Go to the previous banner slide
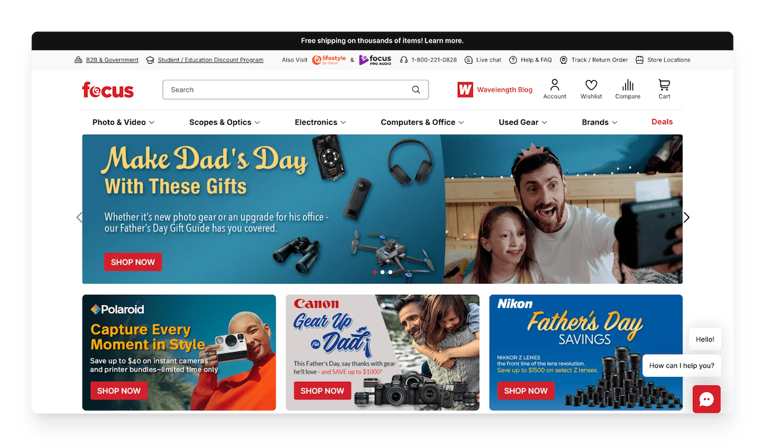This screenshot has height=445, width=765. 80,217
